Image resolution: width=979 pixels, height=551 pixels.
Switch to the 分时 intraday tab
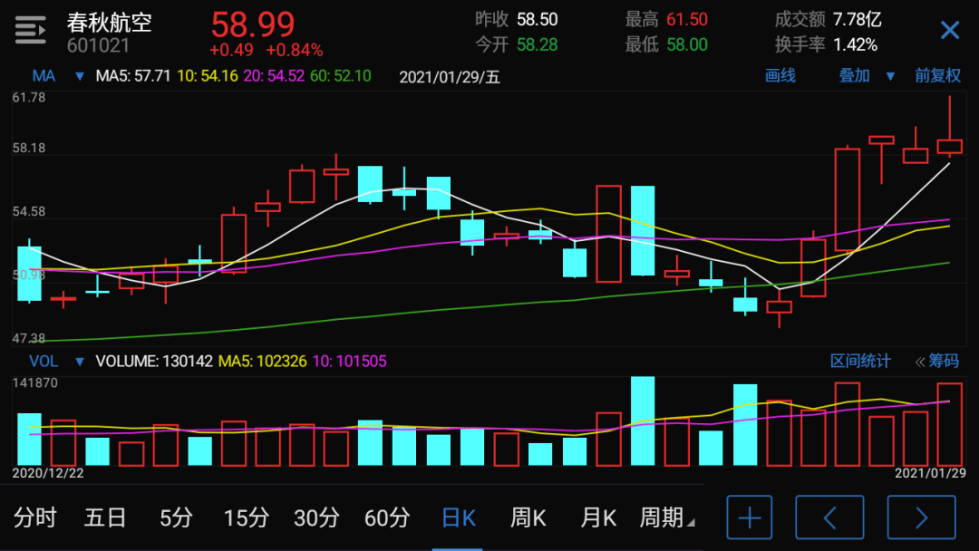[35, 517]
